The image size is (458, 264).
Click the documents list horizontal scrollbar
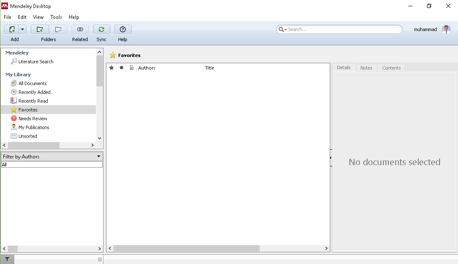(x=186, y=248)
